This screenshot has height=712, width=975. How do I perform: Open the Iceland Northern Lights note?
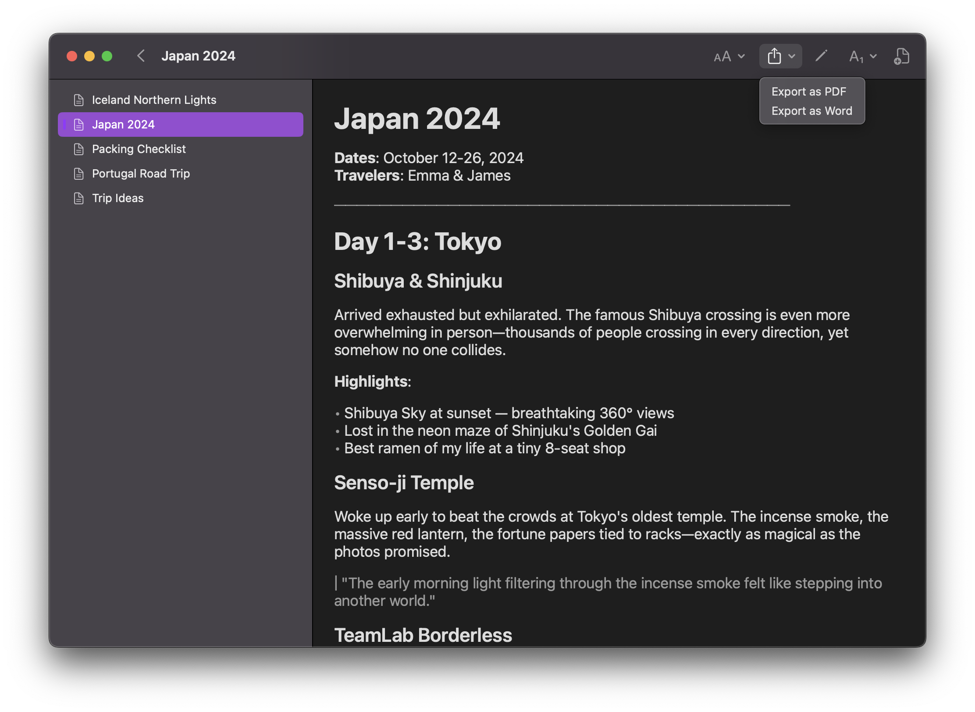pyautogui.click(x=154, y=100)
